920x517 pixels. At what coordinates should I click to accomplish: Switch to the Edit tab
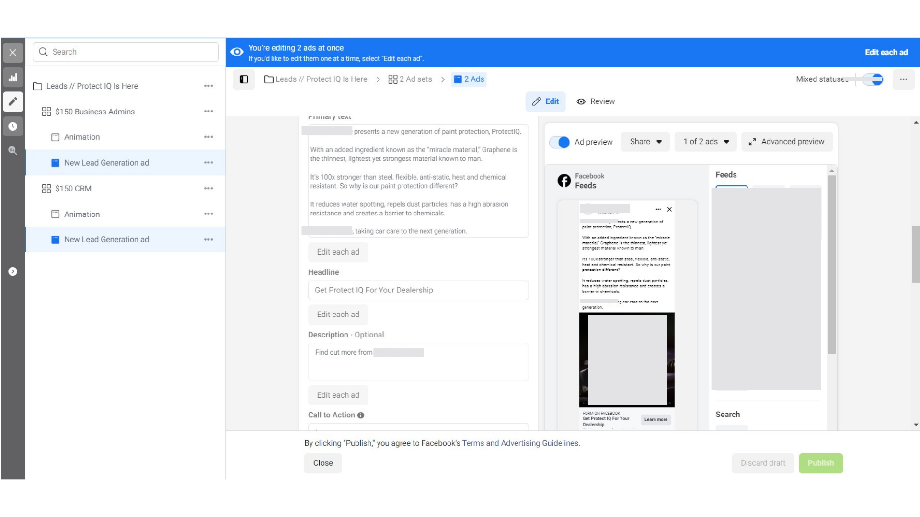[x=545, y=101]
